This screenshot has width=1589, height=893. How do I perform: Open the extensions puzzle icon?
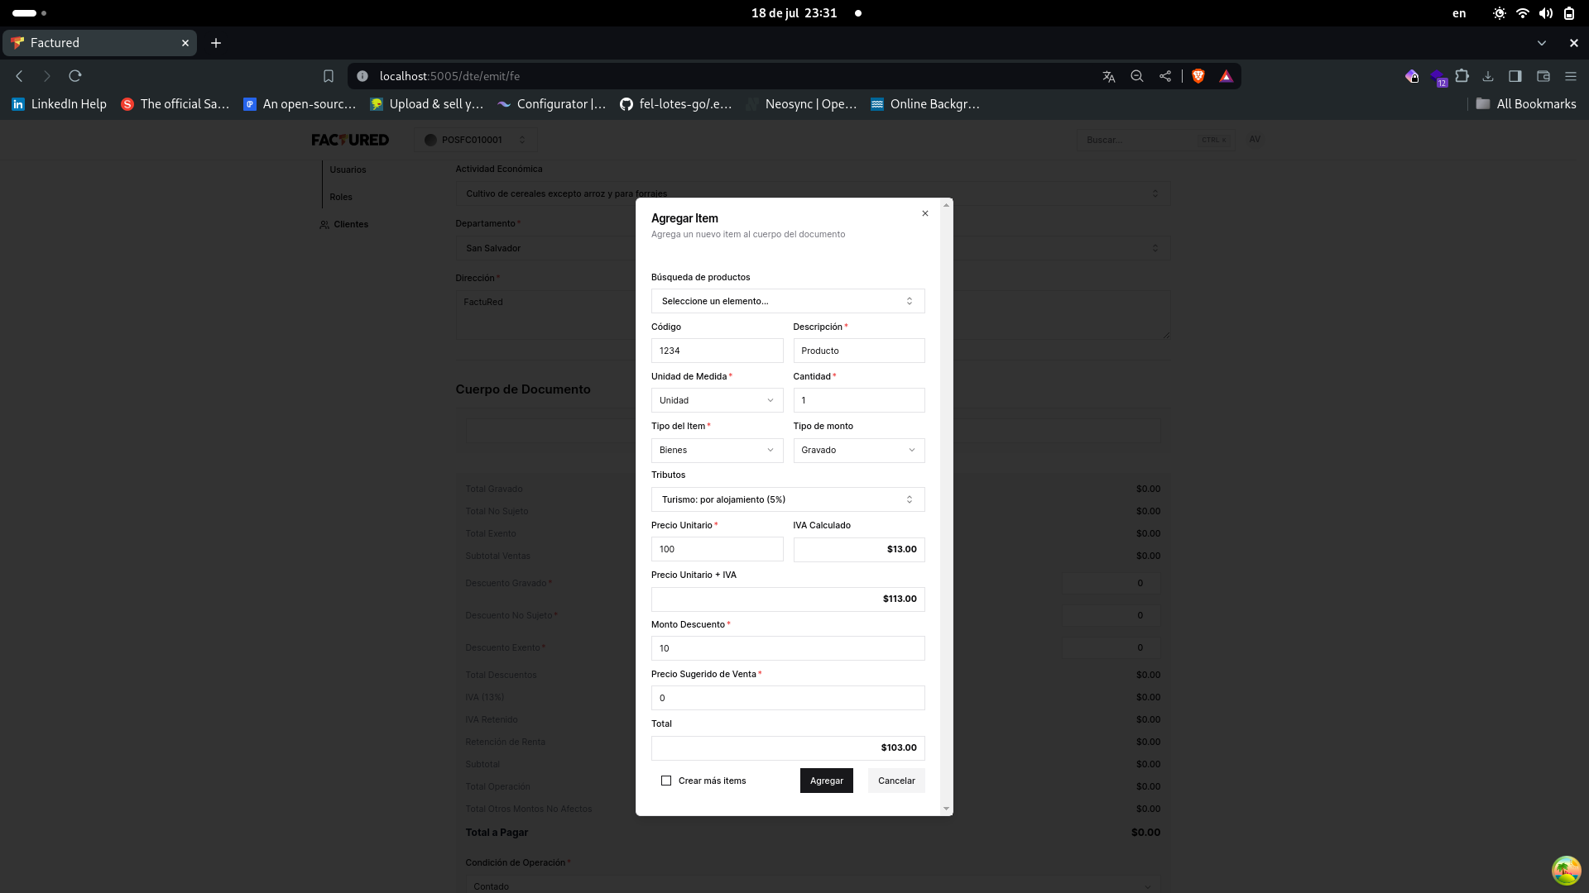1462,76
